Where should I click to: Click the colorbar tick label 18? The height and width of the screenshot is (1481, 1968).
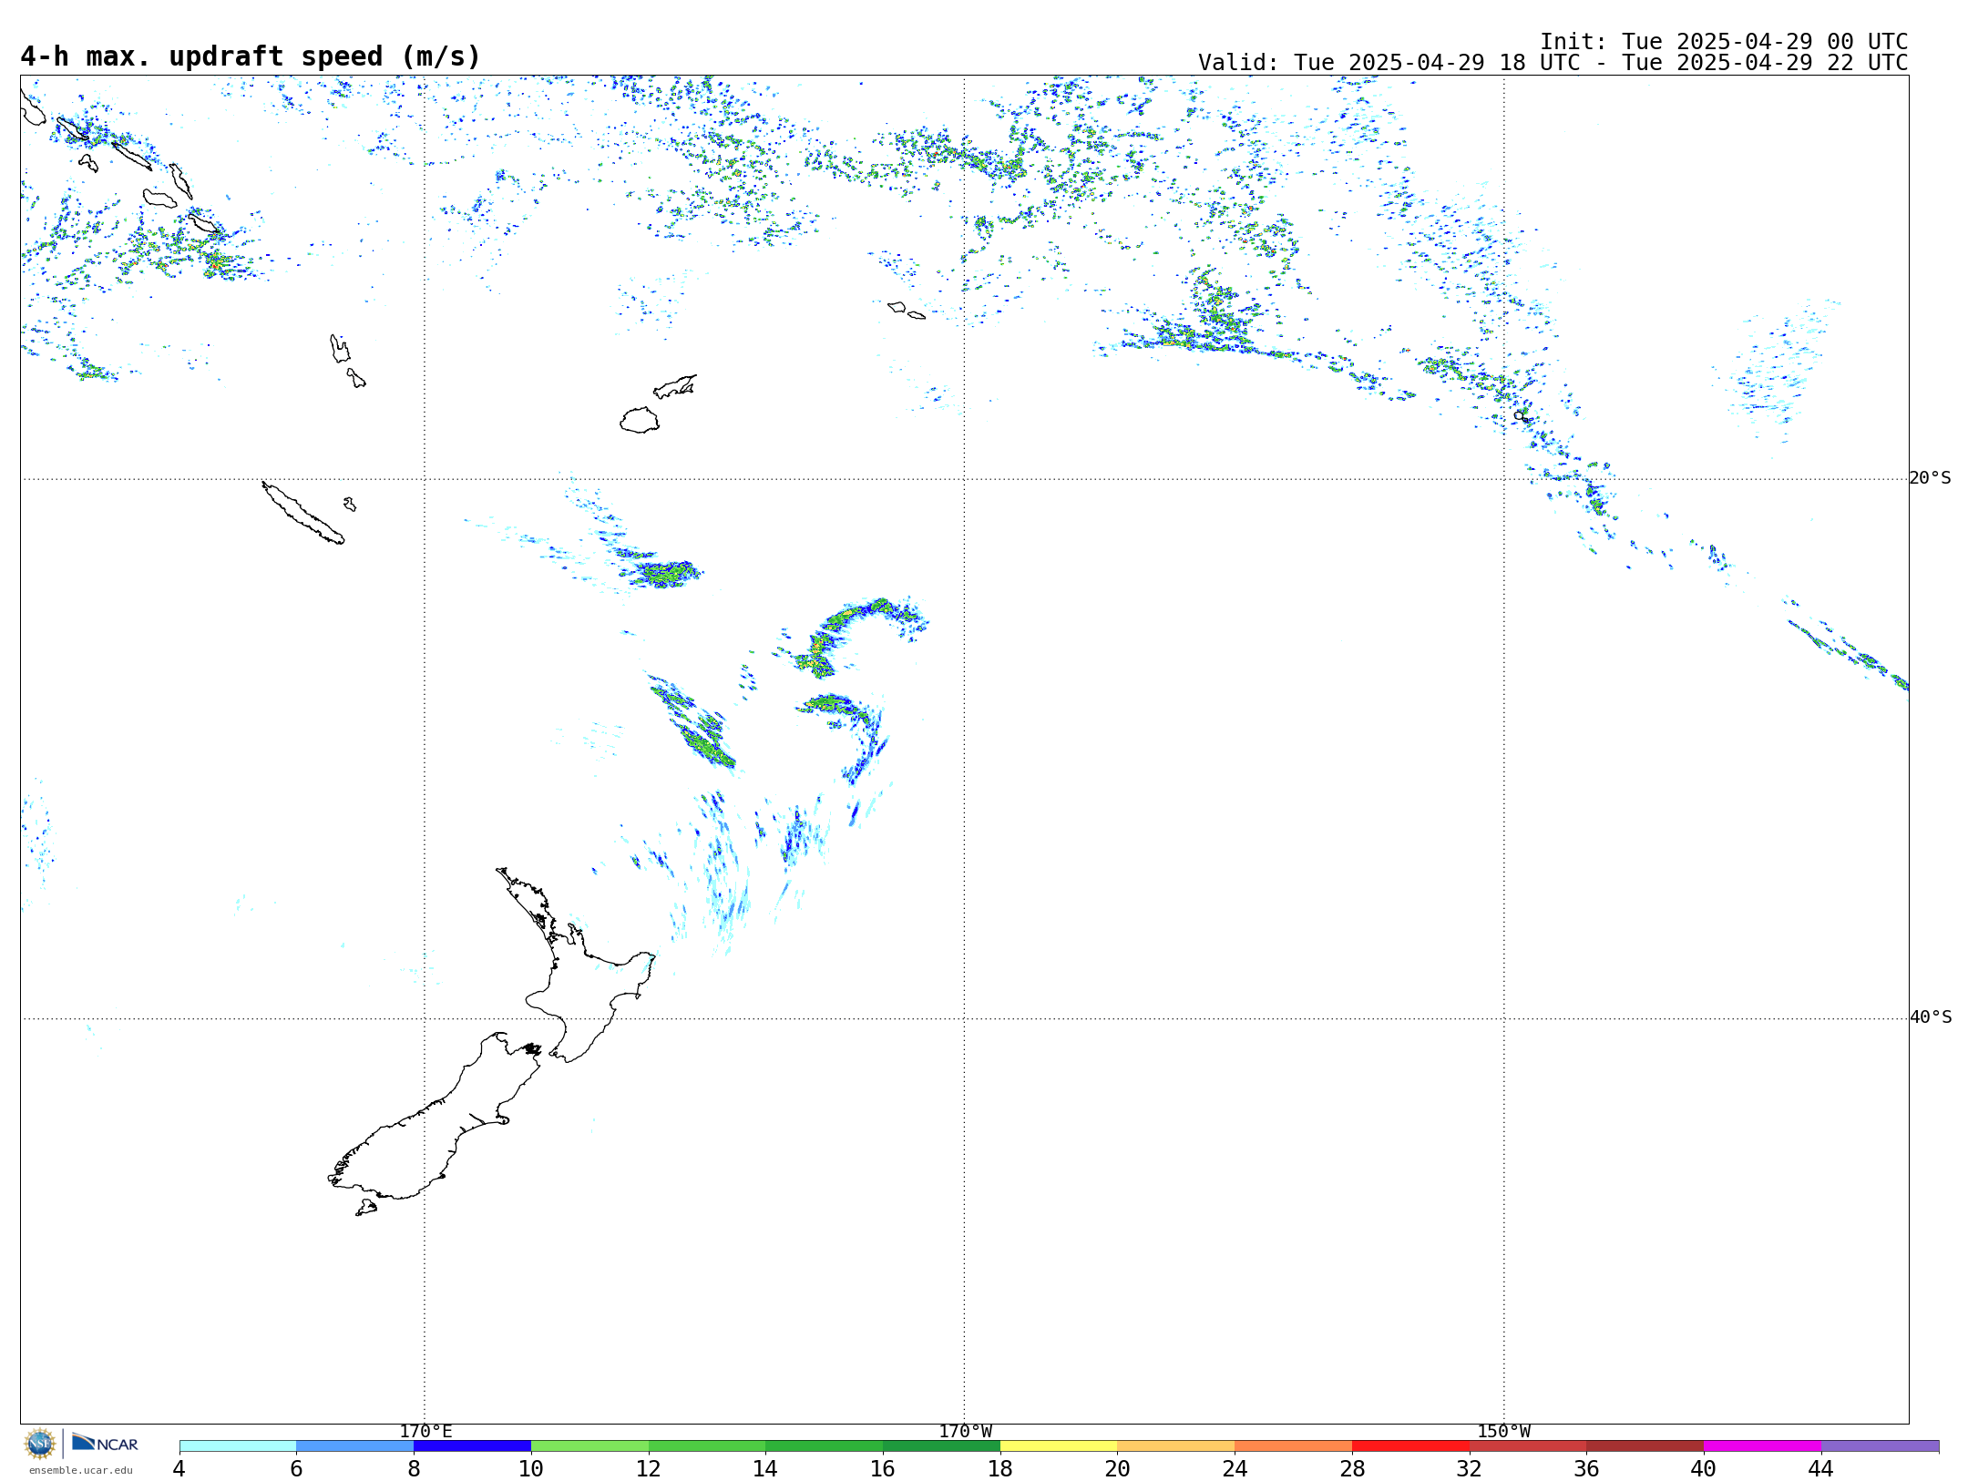coord(1000,1468)
